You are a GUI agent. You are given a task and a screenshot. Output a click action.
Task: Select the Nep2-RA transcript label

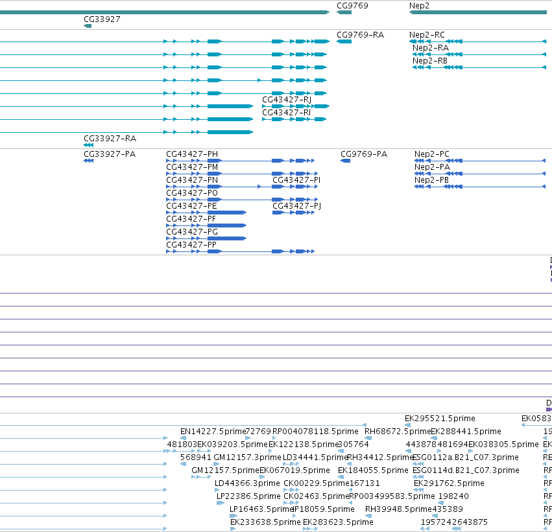coord(431,48)
